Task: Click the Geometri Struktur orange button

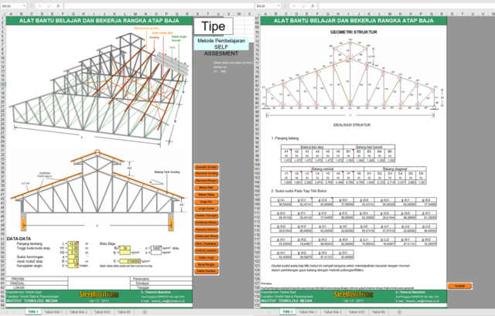Action: point(206,167)
